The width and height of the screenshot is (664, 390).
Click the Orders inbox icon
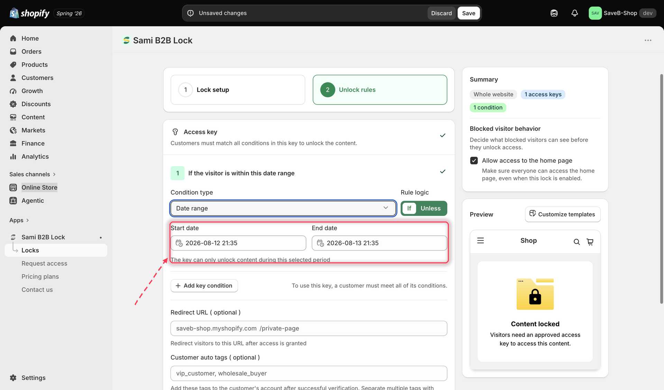13,52
